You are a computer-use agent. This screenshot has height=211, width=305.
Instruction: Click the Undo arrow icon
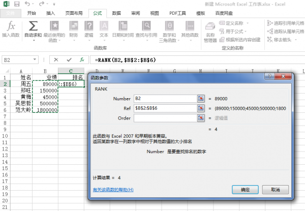[x=27, y=4]
